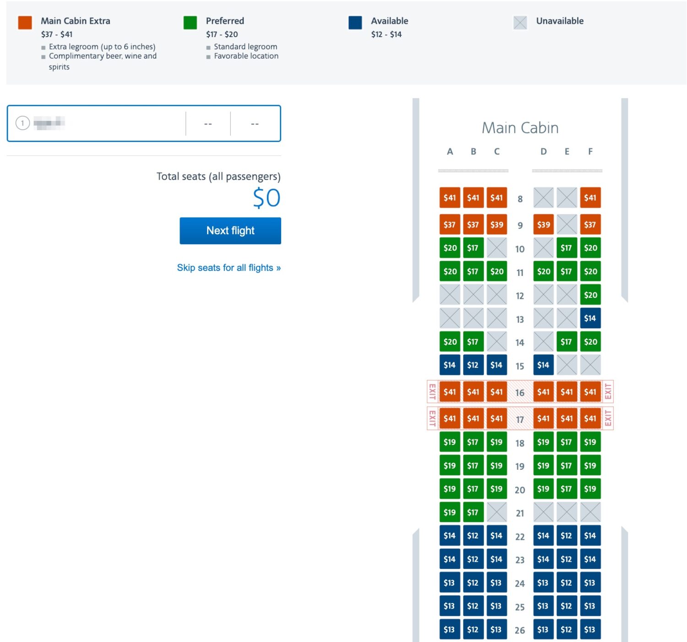
Task: Choose seat 18E for $17
Action: tap(567, 442)
